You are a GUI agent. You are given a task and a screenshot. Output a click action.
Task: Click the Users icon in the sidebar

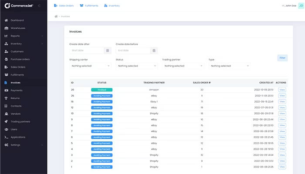(6, 129)
